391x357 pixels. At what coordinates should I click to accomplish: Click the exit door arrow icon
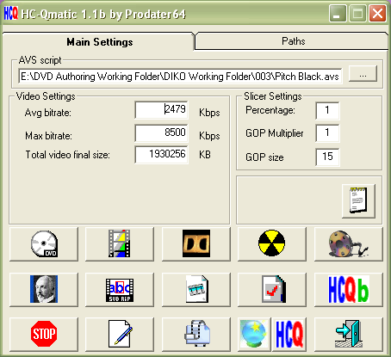click(x=349, y=335)
